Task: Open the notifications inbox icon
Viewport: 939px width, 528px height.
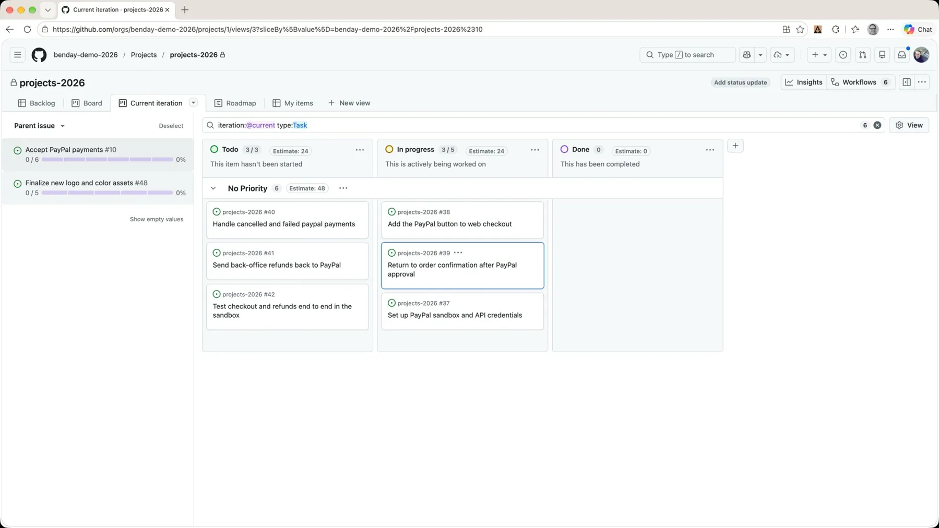Action: (901, 55)
